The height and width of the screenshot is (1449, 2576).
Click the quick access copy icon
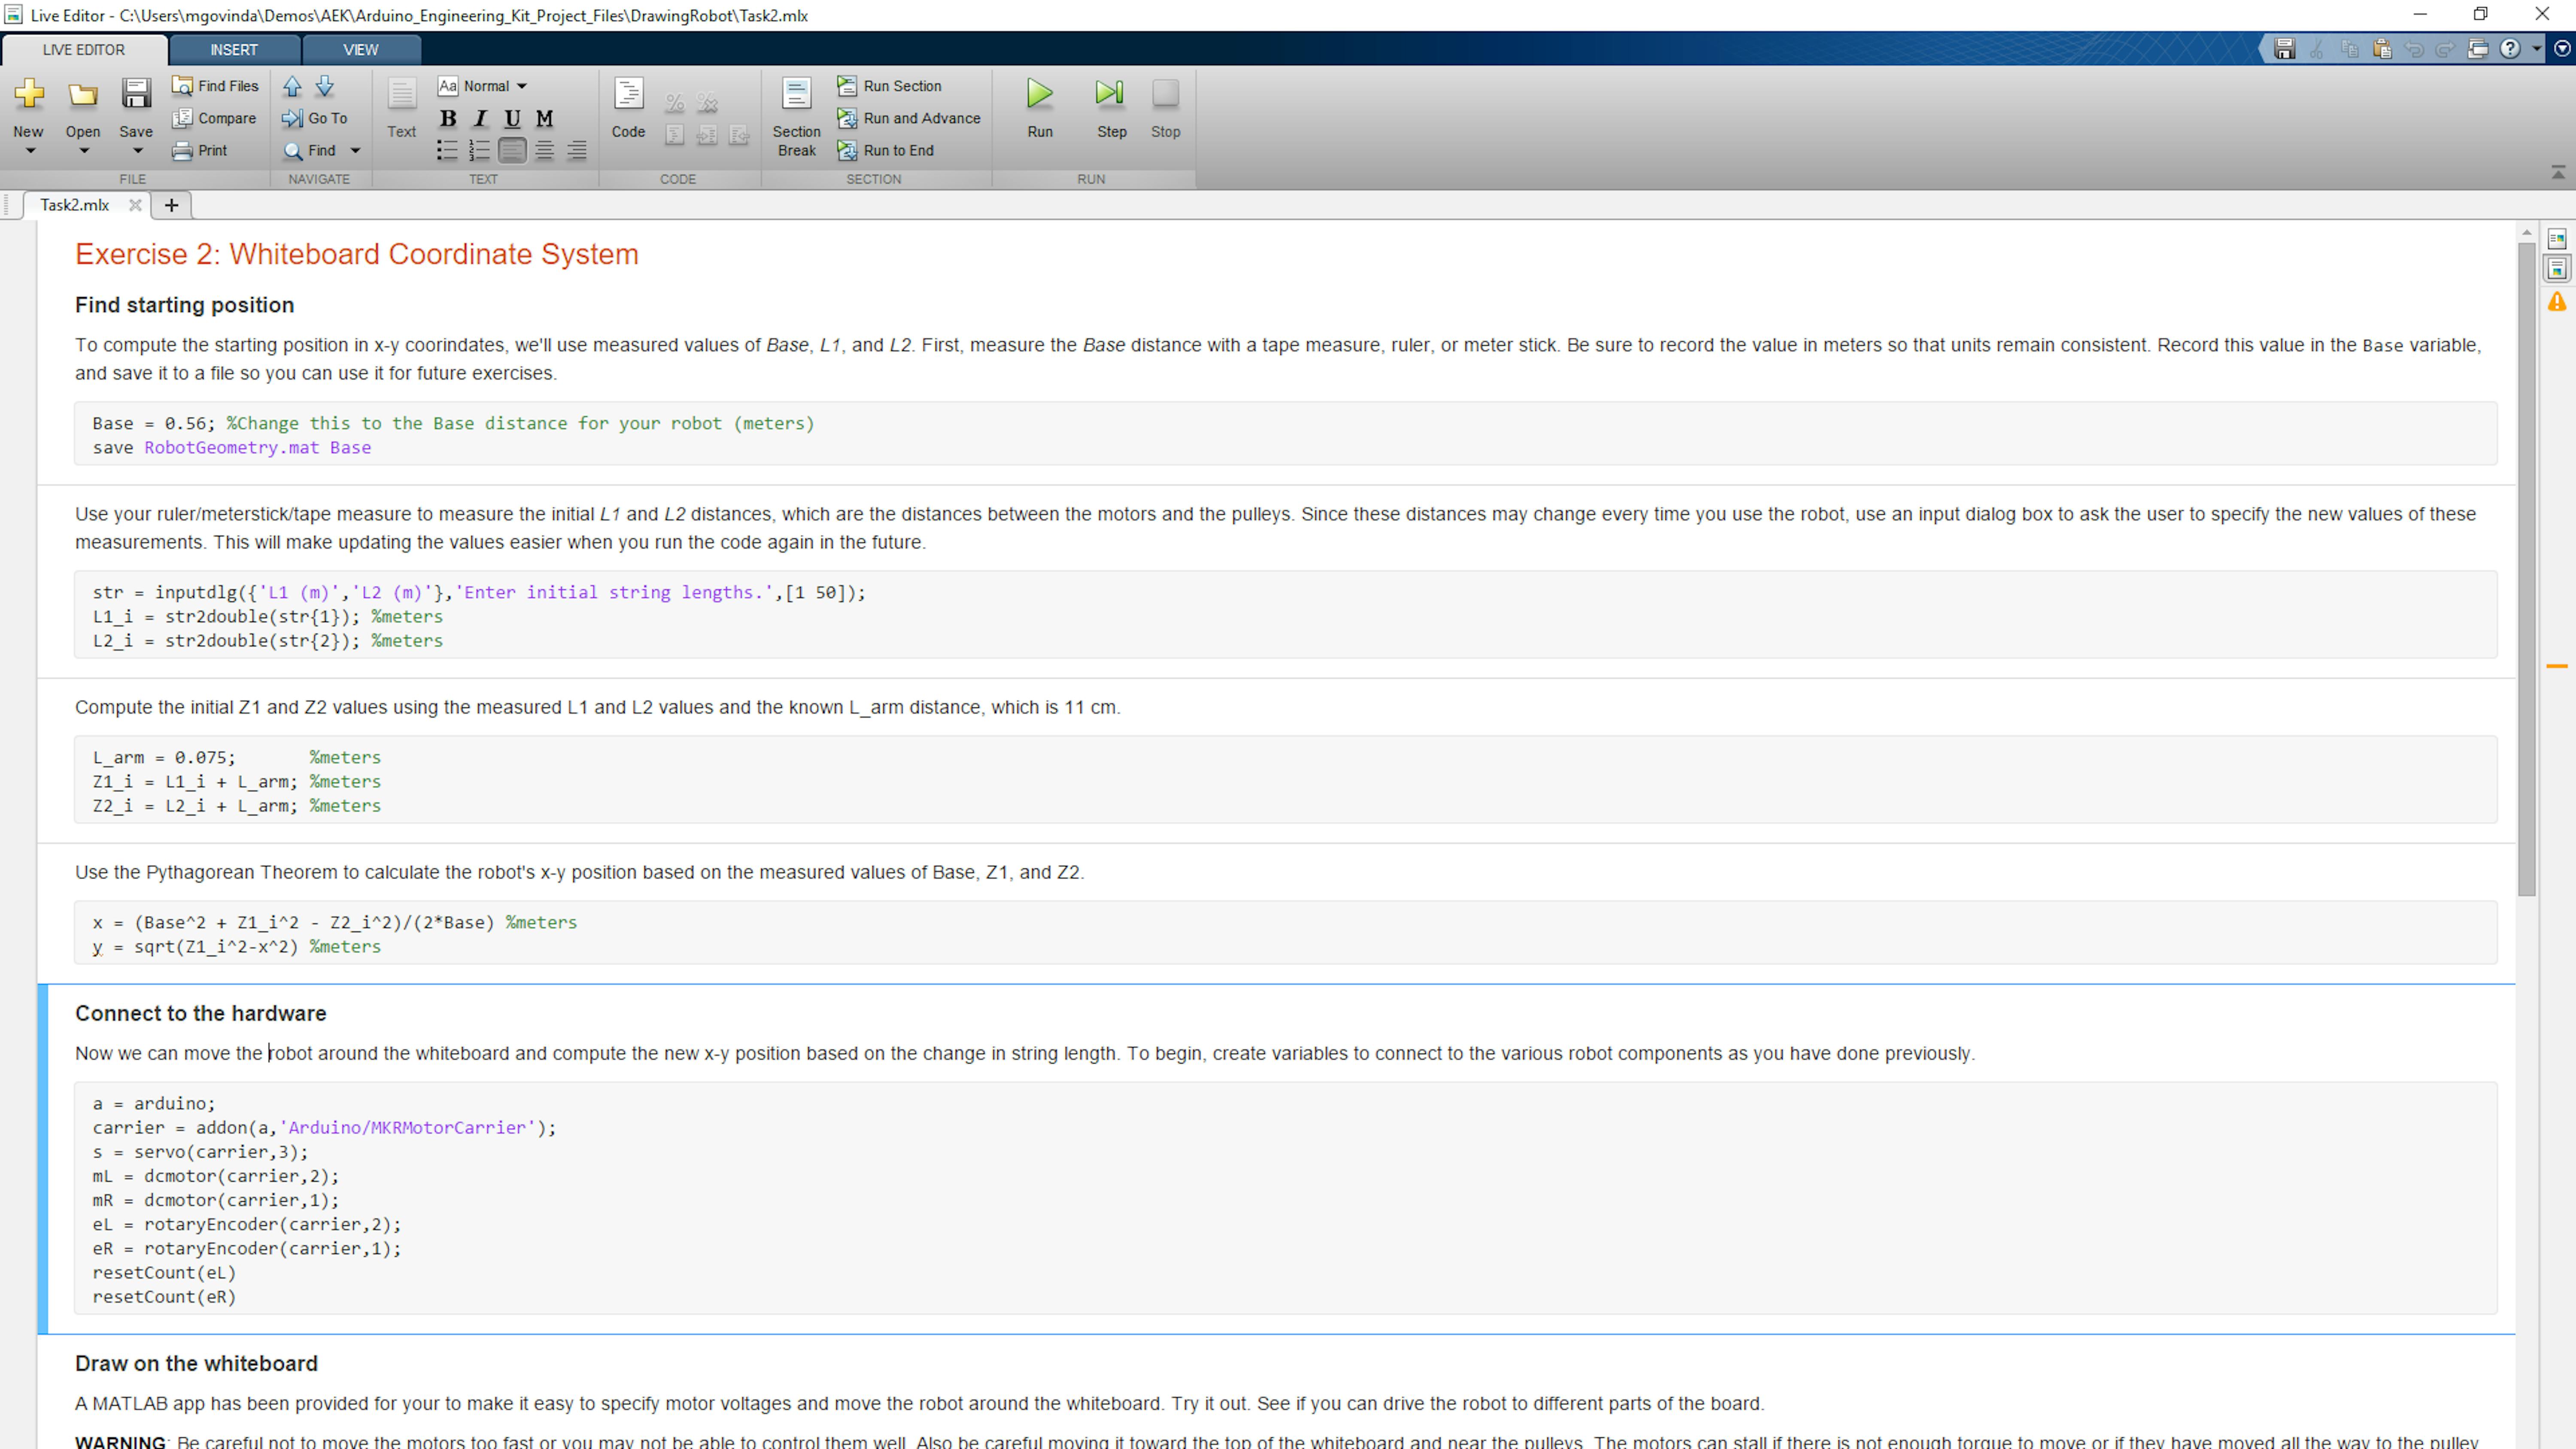2350,49
